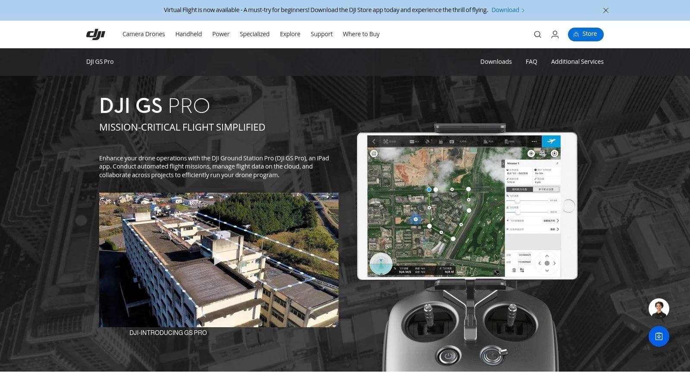Open the search icon in the site header
The height and width of the screenshot is (388, 690).
click(x=537, y=34)
